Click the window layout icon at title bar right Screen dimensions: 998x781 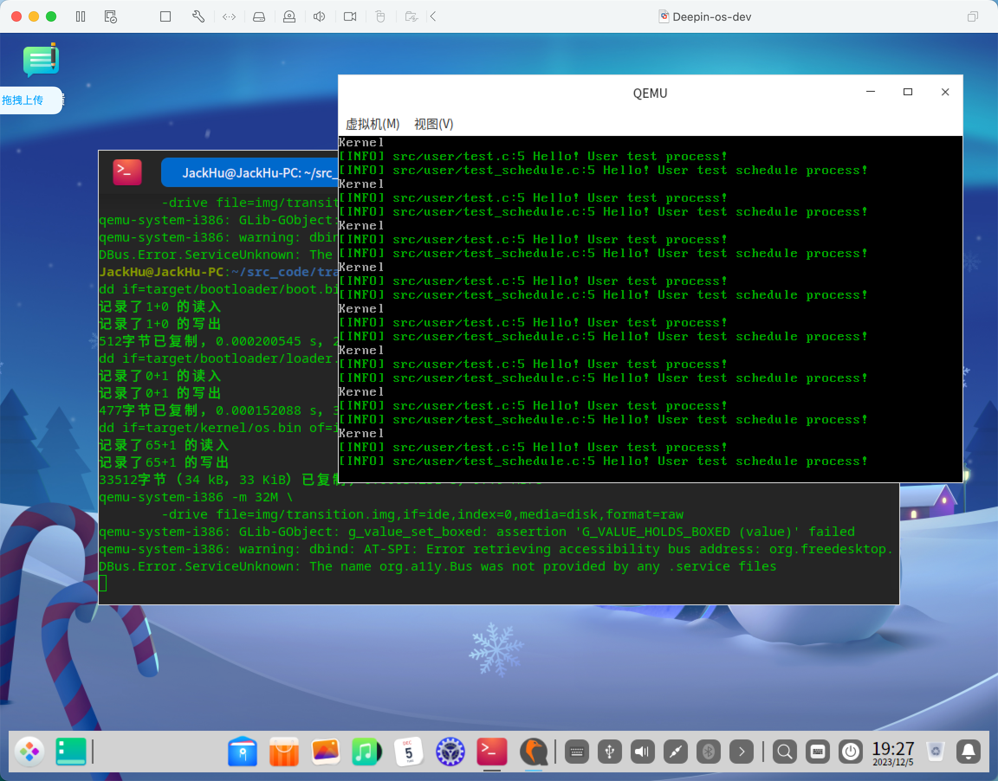(x=973, y=17)
